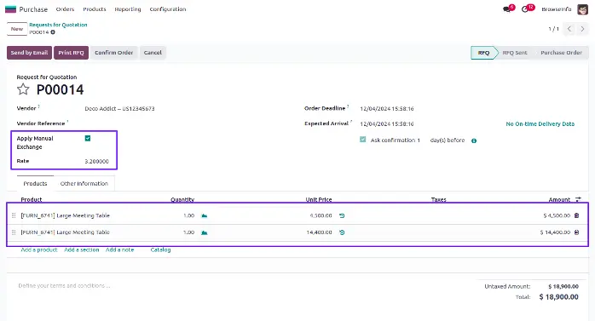
Task: Click first [FURN_6741] Large Meeting Table product
Action: coord(66,215)
